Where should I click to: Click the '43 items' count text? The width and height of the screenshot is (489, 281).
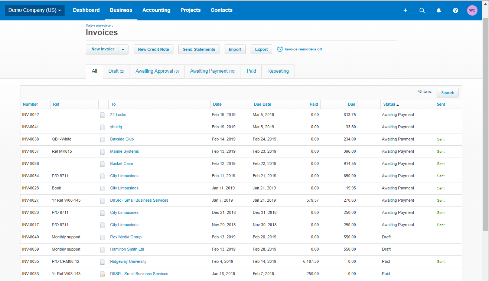424,92
